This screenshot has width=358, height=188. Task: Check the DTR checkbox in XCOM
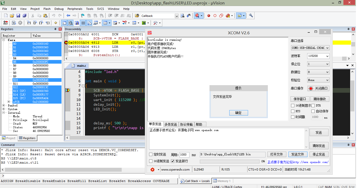pyautogui.click(x=313, y=106)
